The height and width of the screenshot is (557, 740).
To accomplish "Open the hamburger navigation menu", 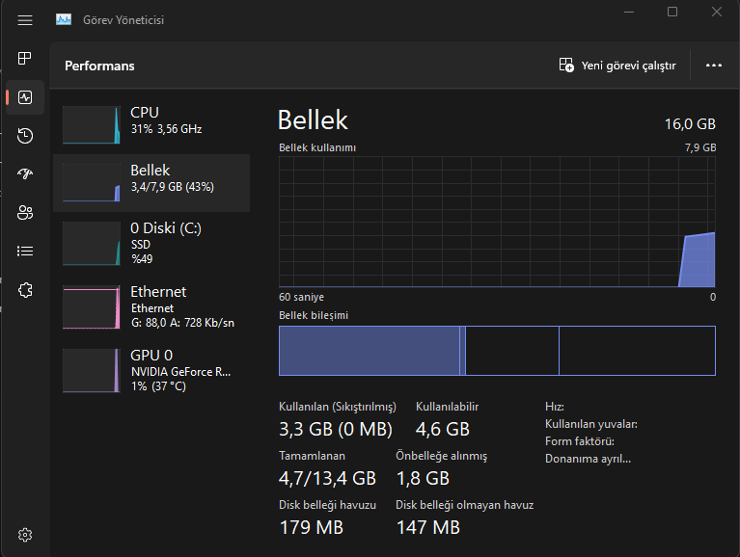I will pos(25,19).
